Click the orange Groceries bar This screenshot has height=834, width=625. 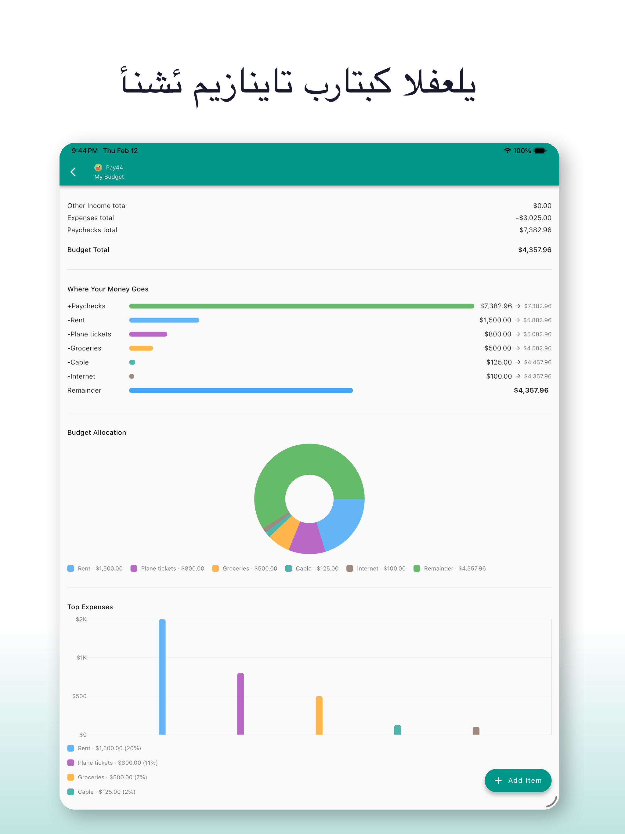click(x=141, y=348)
